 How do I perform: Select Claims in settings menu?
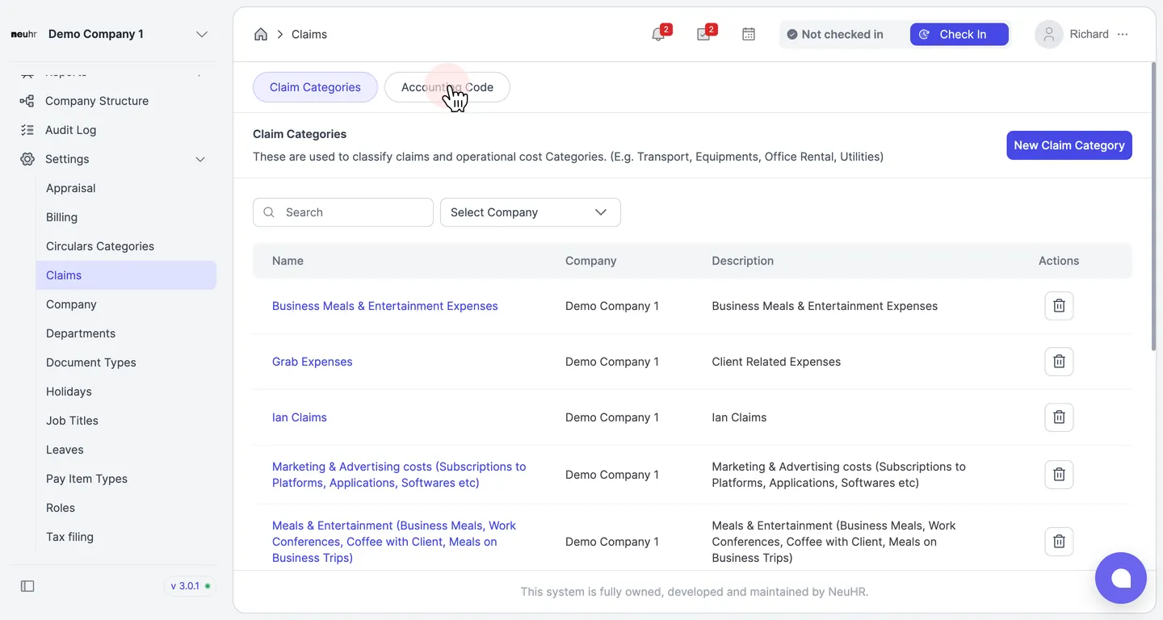[x=126, y=275]
